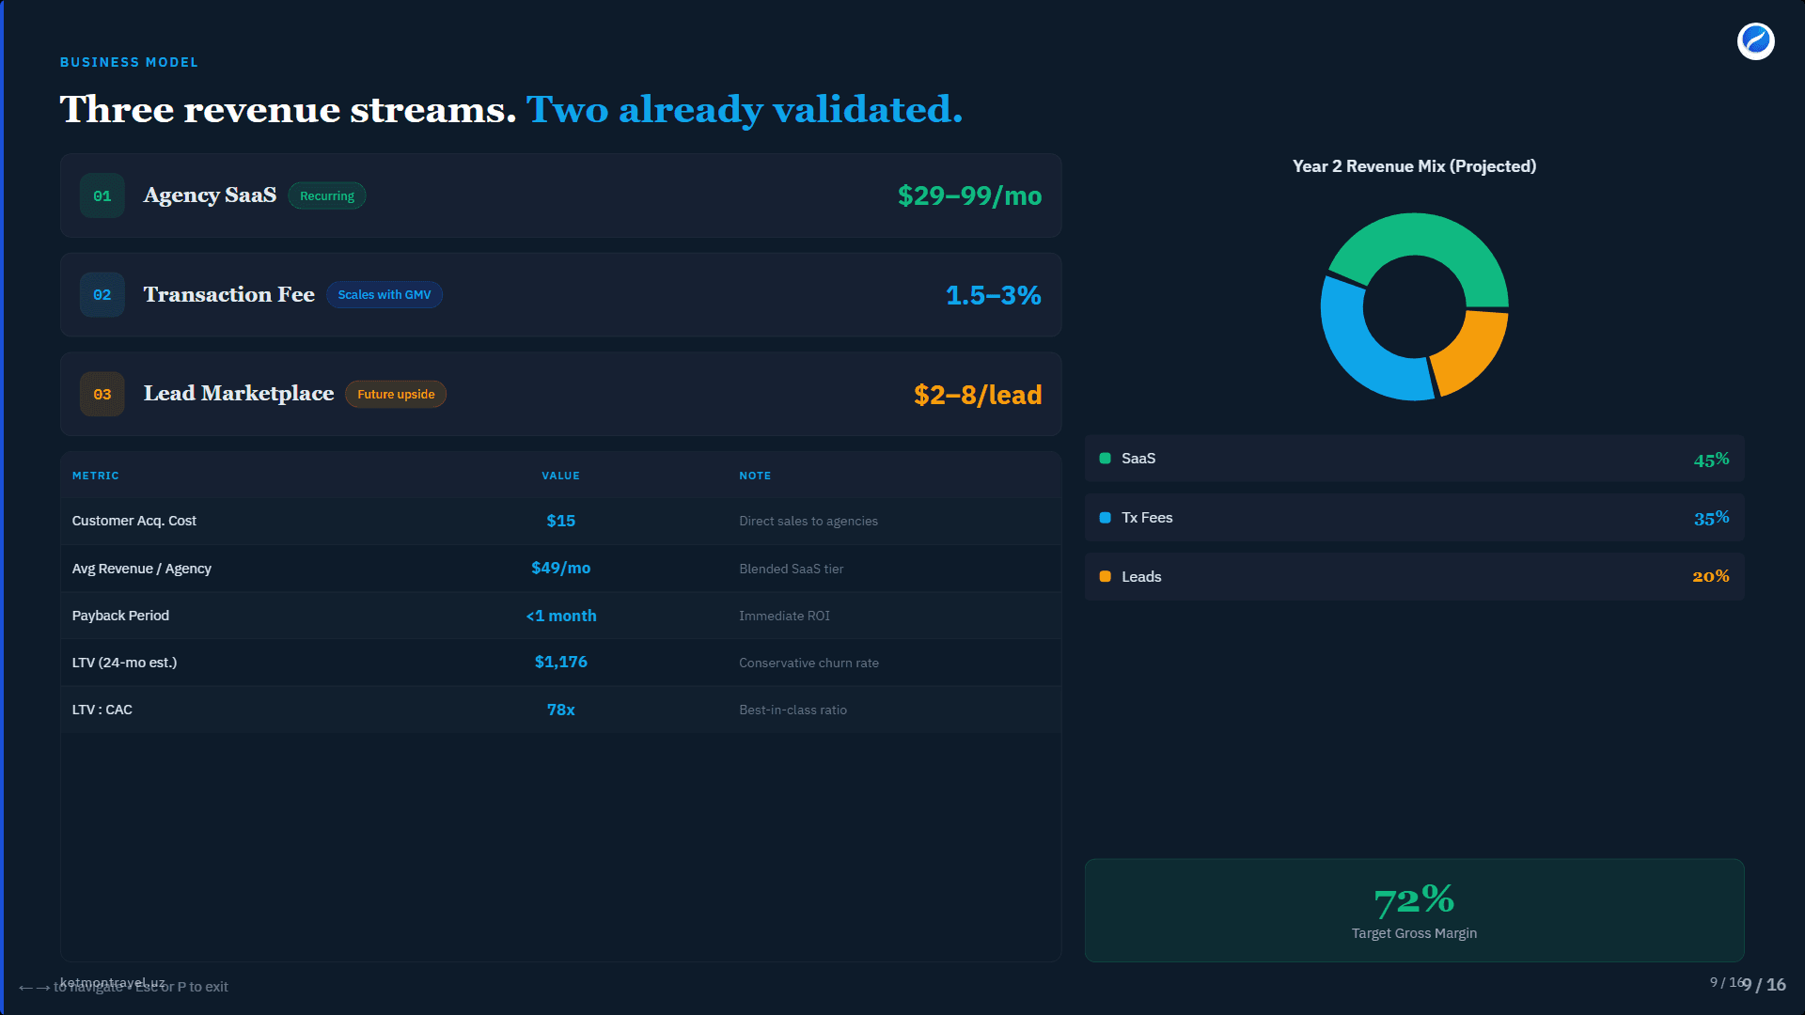Select the Scales with GMV tag

pos(385,295)
